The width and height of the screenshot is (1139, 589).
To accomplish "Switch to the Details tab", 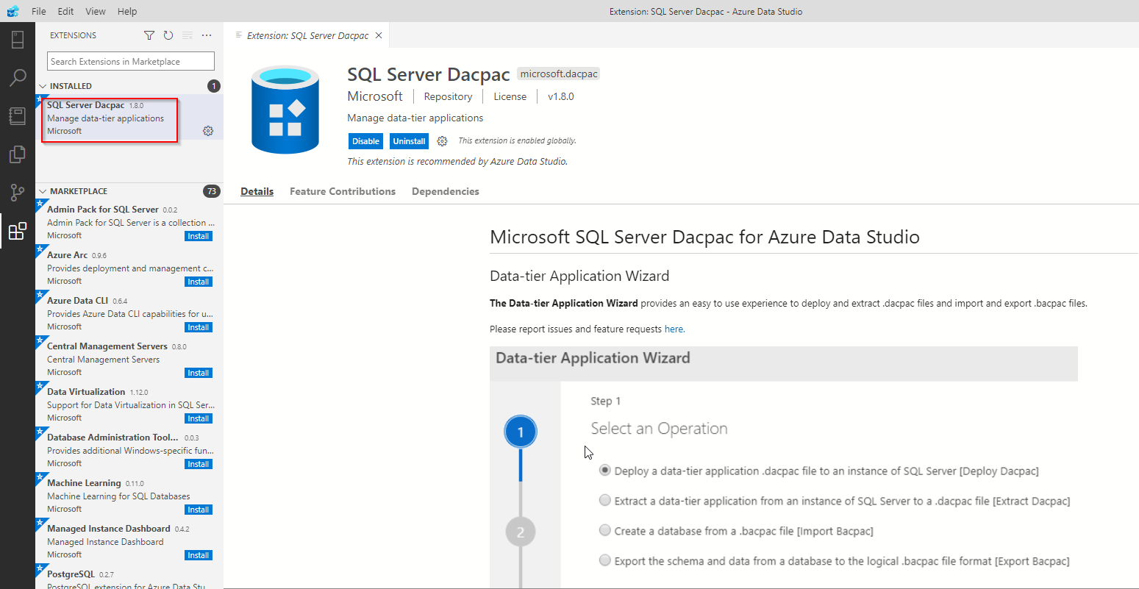I will (x=257, y=191).
